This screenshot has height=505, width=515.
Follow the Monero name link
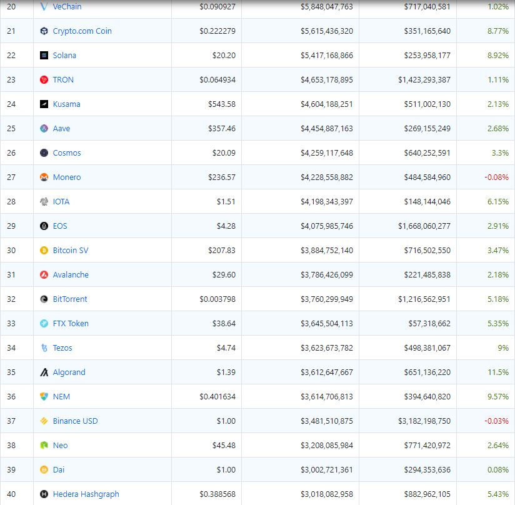click(x=67, y=177)
